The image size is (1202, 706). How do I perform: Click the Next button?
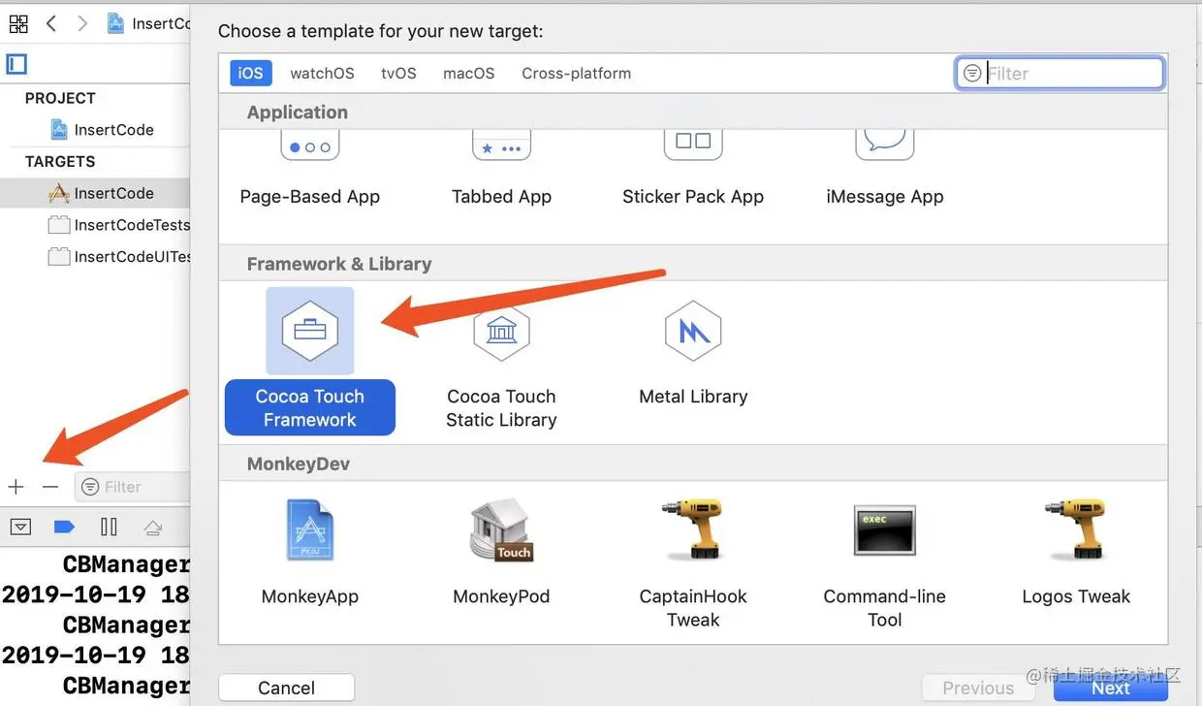pyautogui.click(x=1111, y=688)
